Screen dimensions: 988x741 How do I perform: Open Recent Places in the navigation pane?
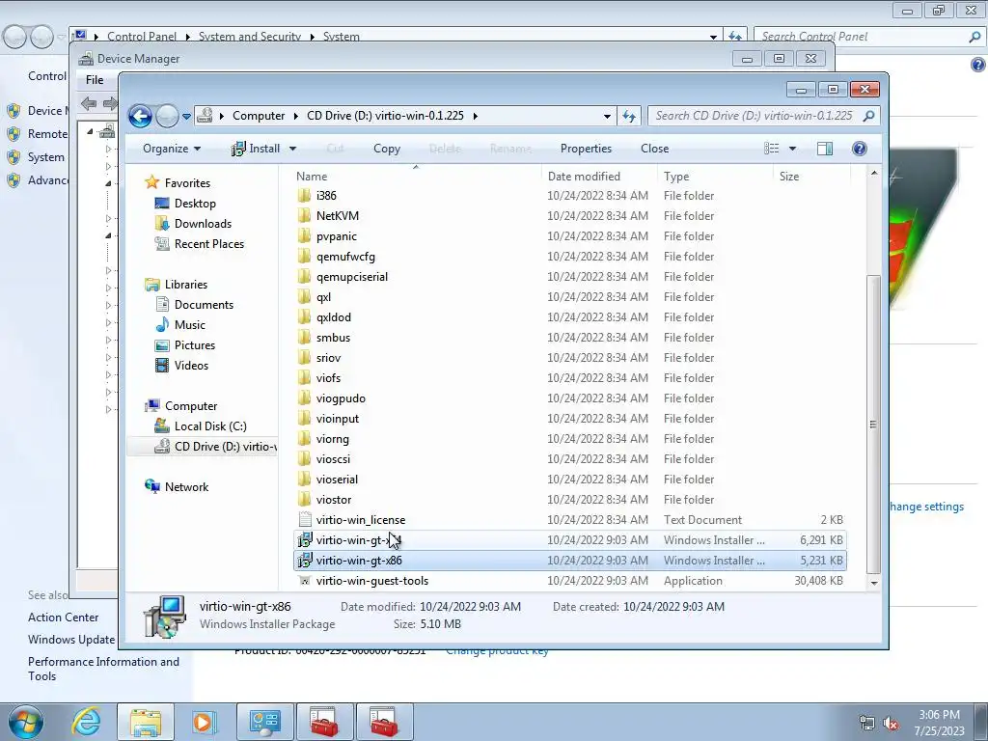[209, 244]
